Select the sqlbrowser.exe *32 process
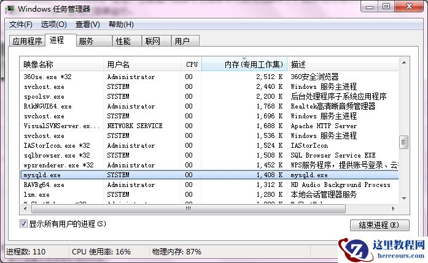 209,155
